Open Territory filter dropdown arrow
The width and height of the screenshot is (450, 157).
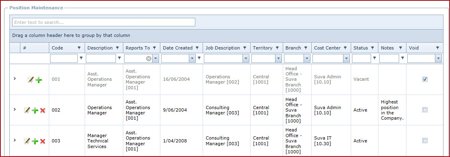pyautogui.click(x=278, y=59)
